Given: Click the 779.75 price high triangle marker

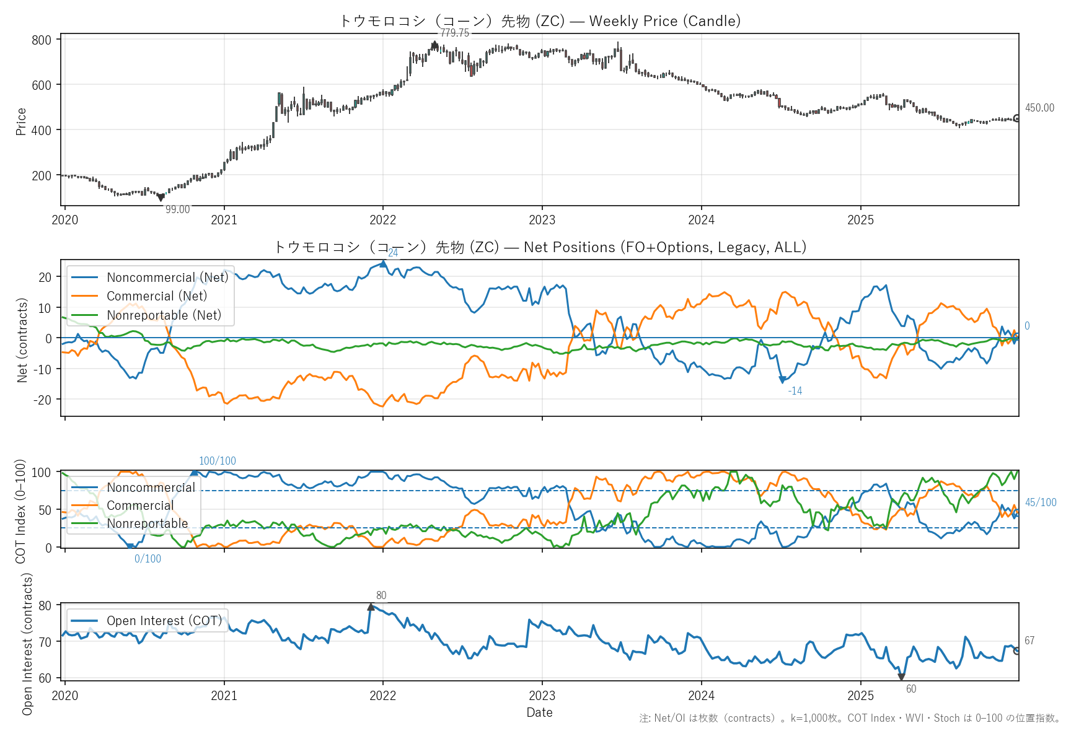Looking at the screenshot, I should [434, 45].
